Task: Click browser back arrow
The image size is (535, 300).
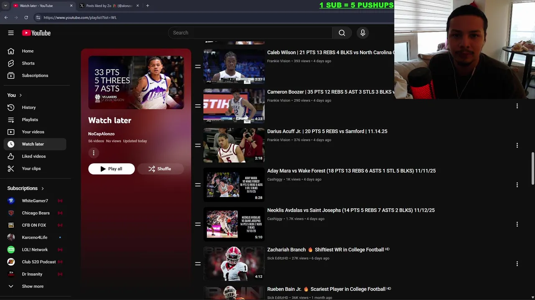Action: click(x=6, y=17)
